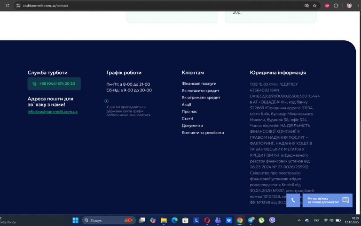Image resolution: width=361 pixels, height=226 pixels.
Task: Open Wi-Fi network tray icon
Action: click(326, 220)
